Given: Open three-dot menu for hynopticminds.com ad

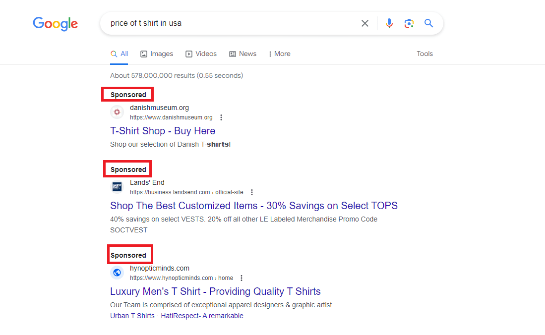Looking at the screenshot, I should coord(242,278).
